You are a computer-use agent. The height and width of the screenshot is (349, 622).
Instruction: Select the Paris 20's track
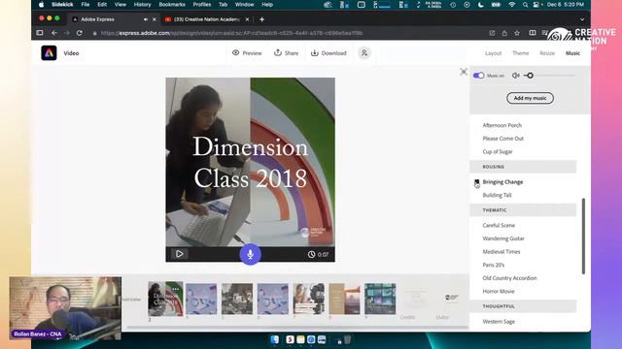click(493, 265)
